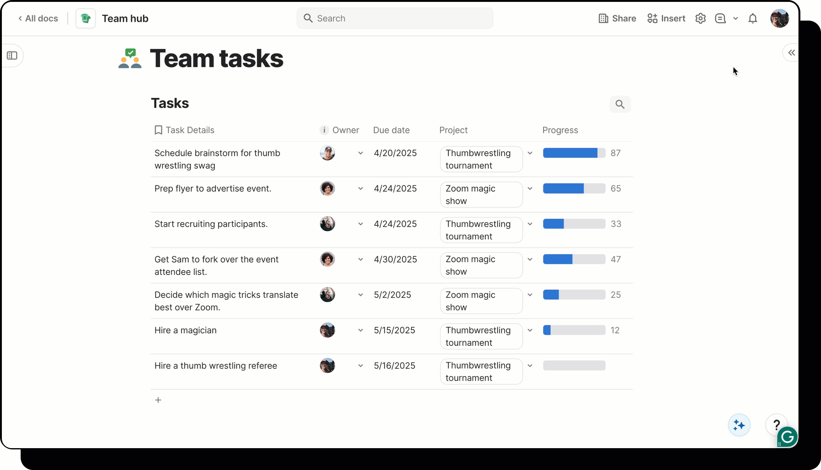Screen dimensions: 821x470
Task: Open owner dropdown for Schedule brainstorm row
Action: [x=360, y=153]
